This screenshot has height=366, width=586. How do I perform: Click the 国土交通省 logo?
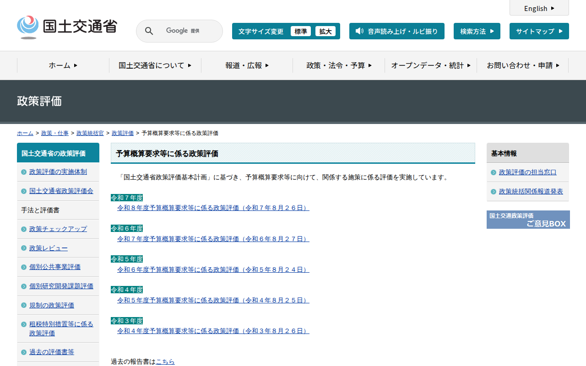(67, 27)
